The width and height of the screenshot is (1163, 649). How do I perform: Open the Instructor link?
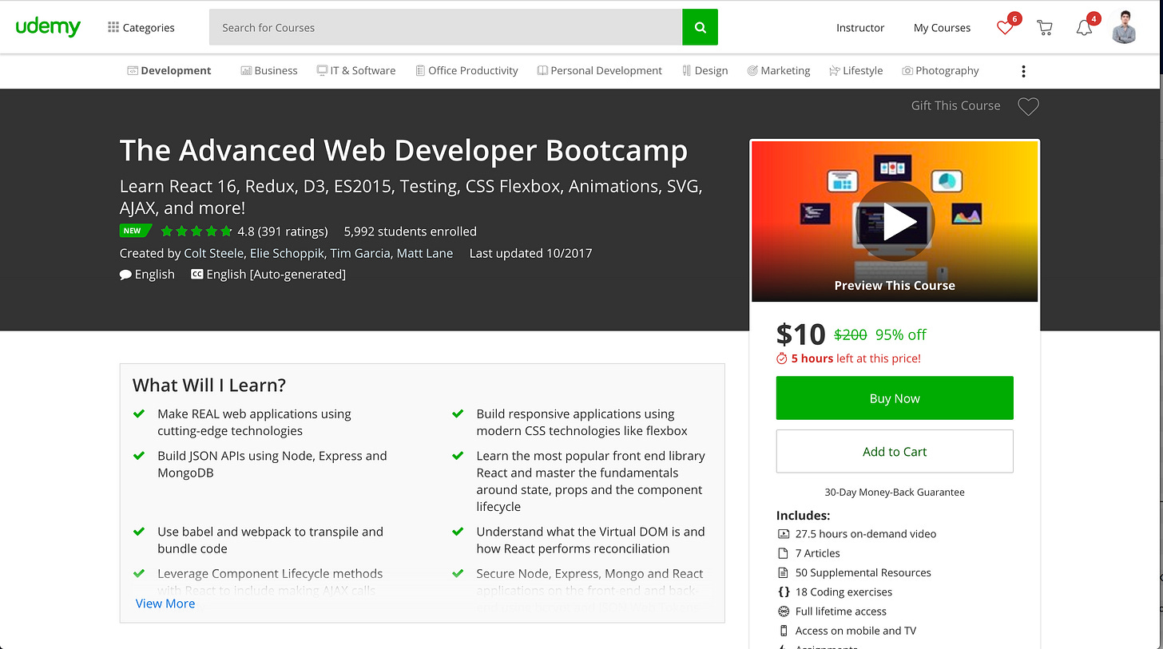(860, 27)
